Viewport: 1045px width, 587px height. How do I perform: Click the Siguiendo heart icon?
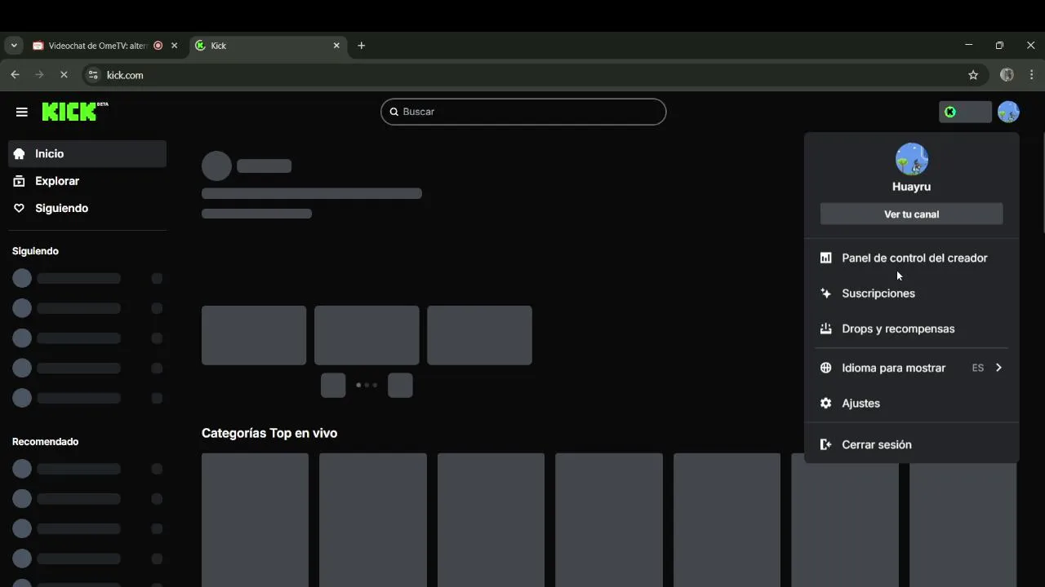tap(20, 208)
